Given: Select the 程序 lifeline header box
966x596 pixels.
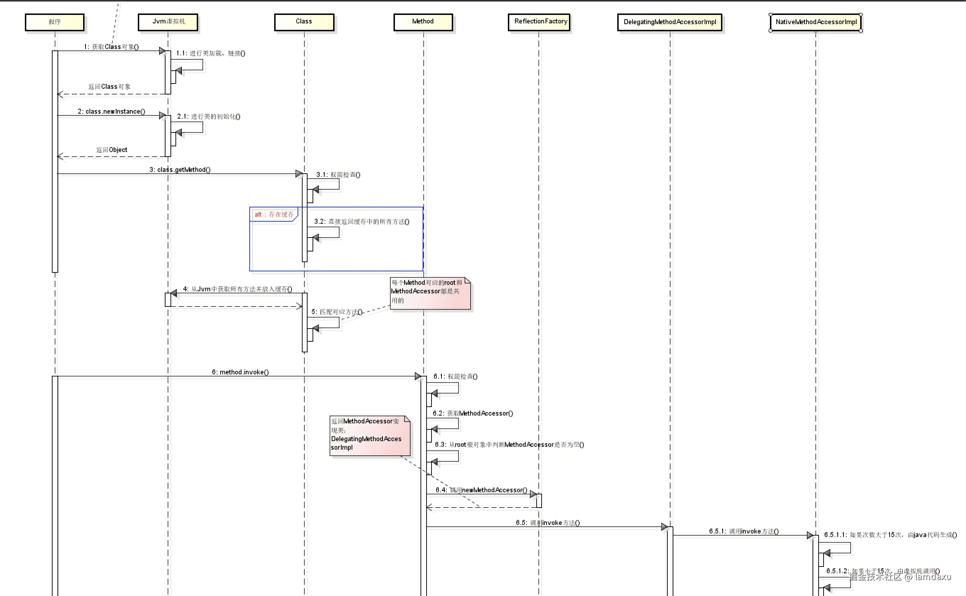Looking at the screenshot, I should (55, 22).
